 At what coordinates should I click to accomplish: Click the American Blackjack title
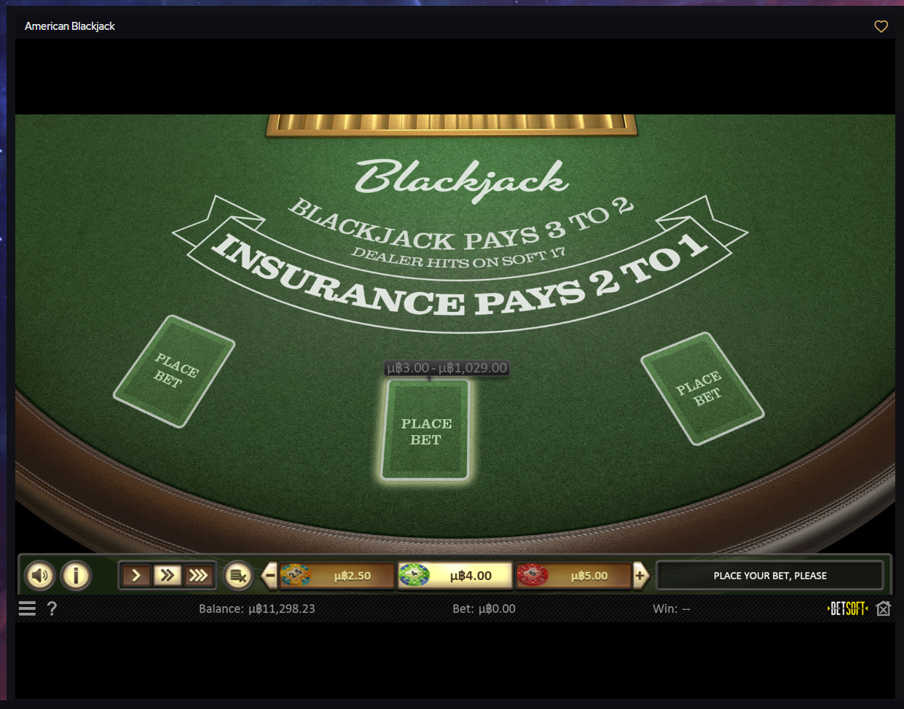click(70, 26)
